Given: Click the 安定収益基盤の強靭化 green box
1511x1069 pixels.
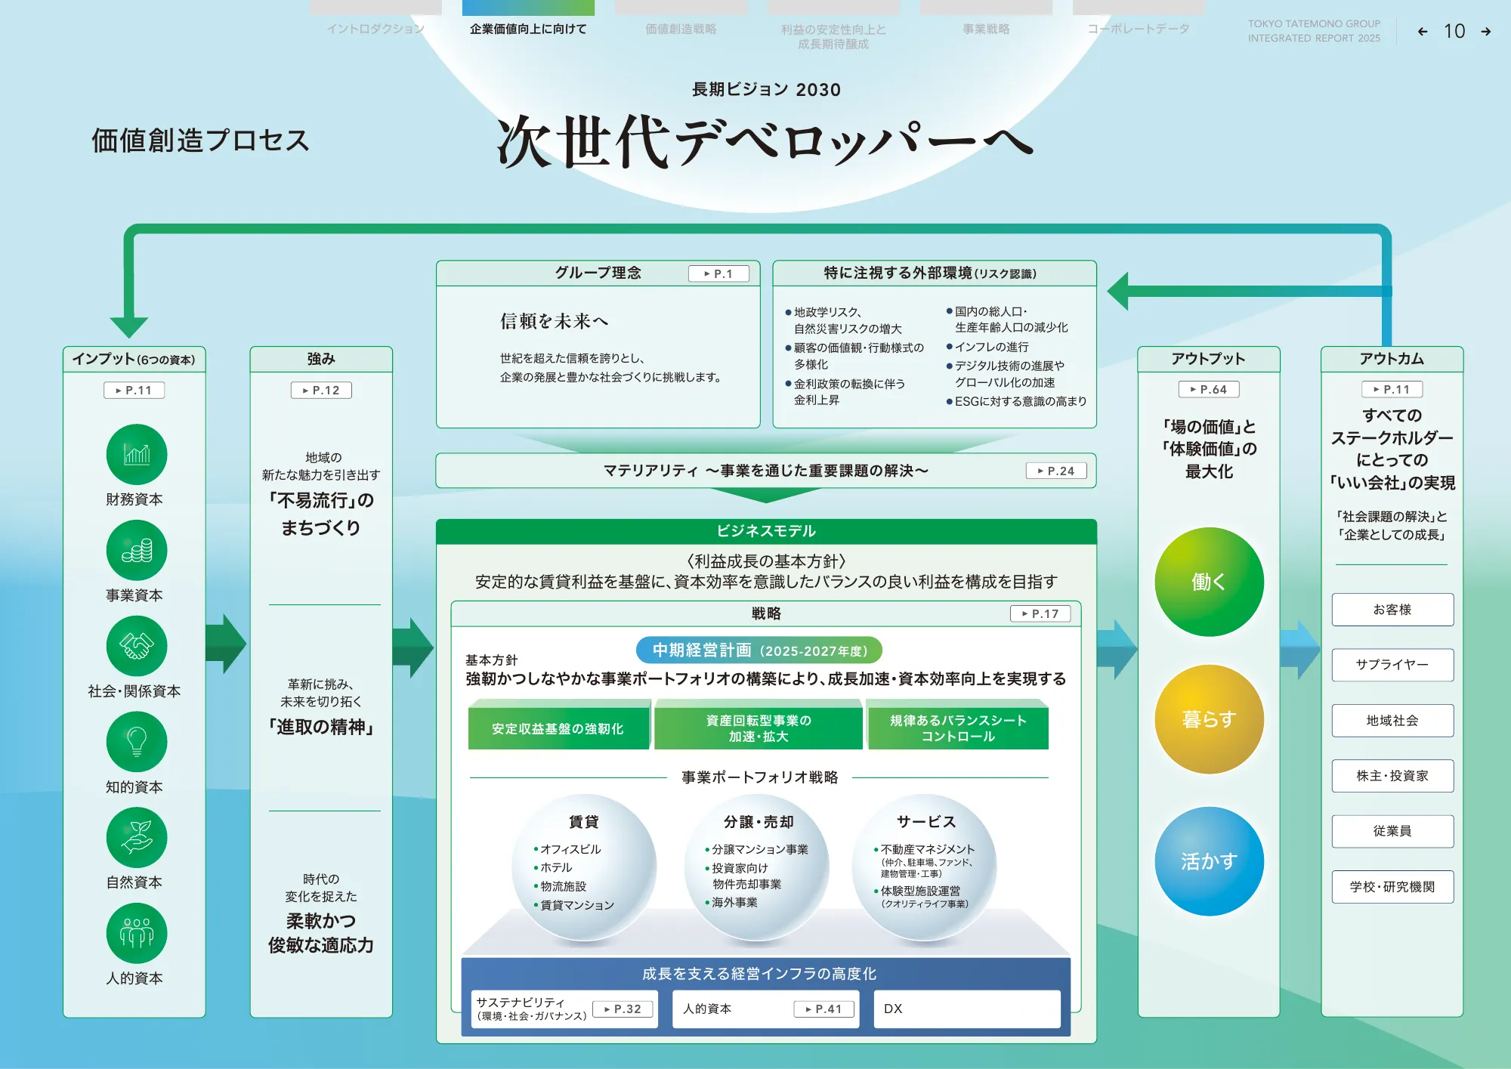Looking at the screenshot, I should click(x=558, y=728).
